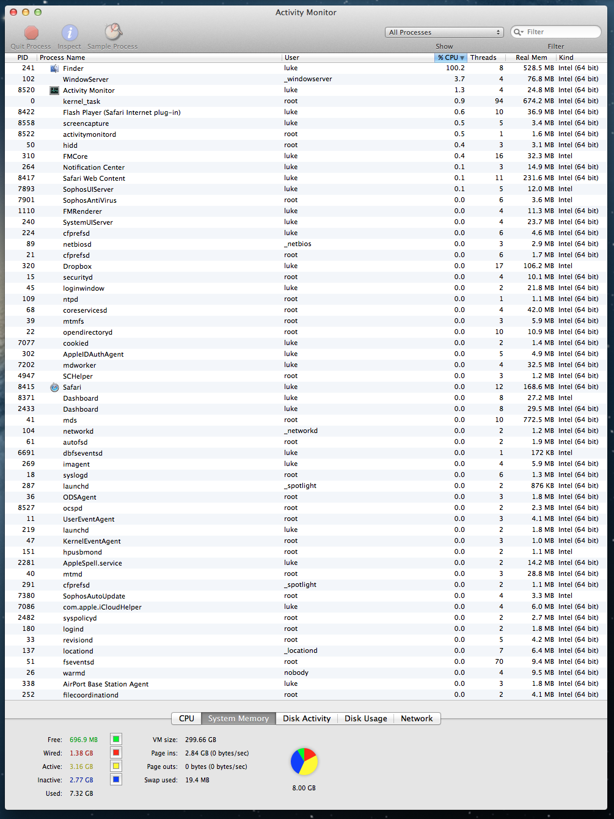This screenshot has height=819, width=614.
Task: Select the Safari compass icon in list
Action: coord(54,387)
